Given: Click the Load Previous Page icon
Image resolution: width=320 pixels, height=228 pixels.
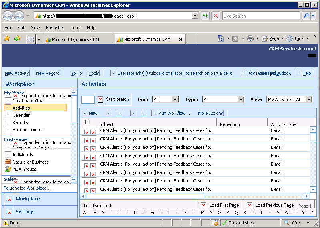Looking at the screenshot, I should click(249, 205).
